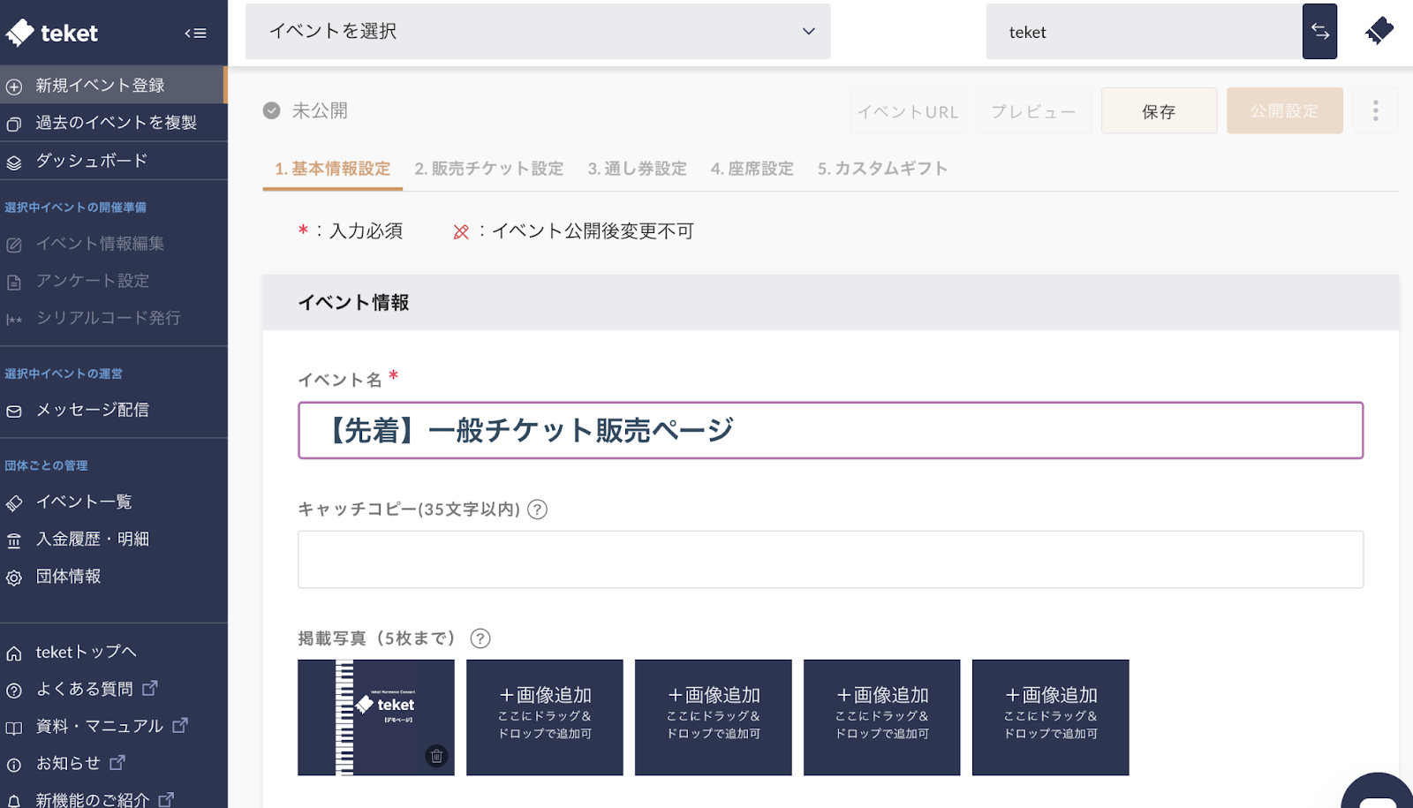This screenshot has height=808, width=1413.
Task: Click the bank icon beside 入金履歴・明細
Action: coord(14,540)
